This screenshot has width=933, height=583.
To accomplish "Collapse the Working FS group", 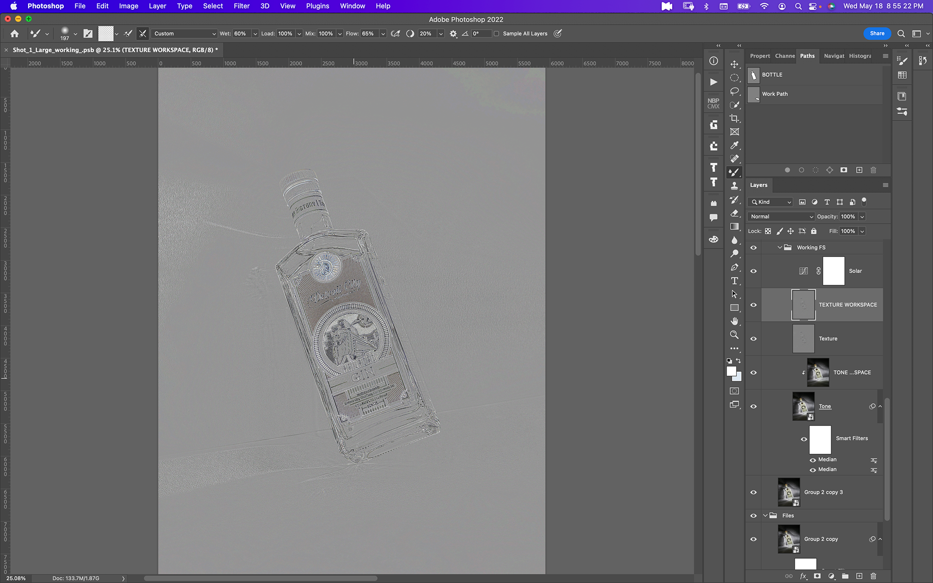I will click(x=779, y=248).
